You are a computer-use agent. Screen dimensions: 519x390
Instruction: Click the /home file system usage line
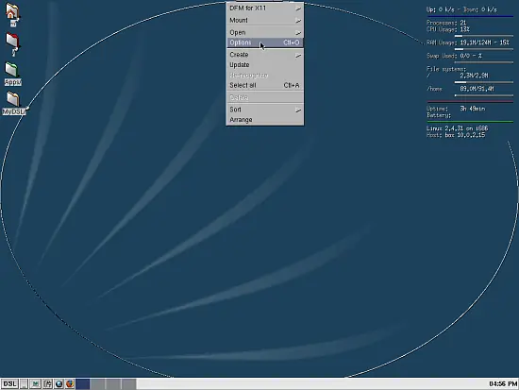[x=460, y=89]
